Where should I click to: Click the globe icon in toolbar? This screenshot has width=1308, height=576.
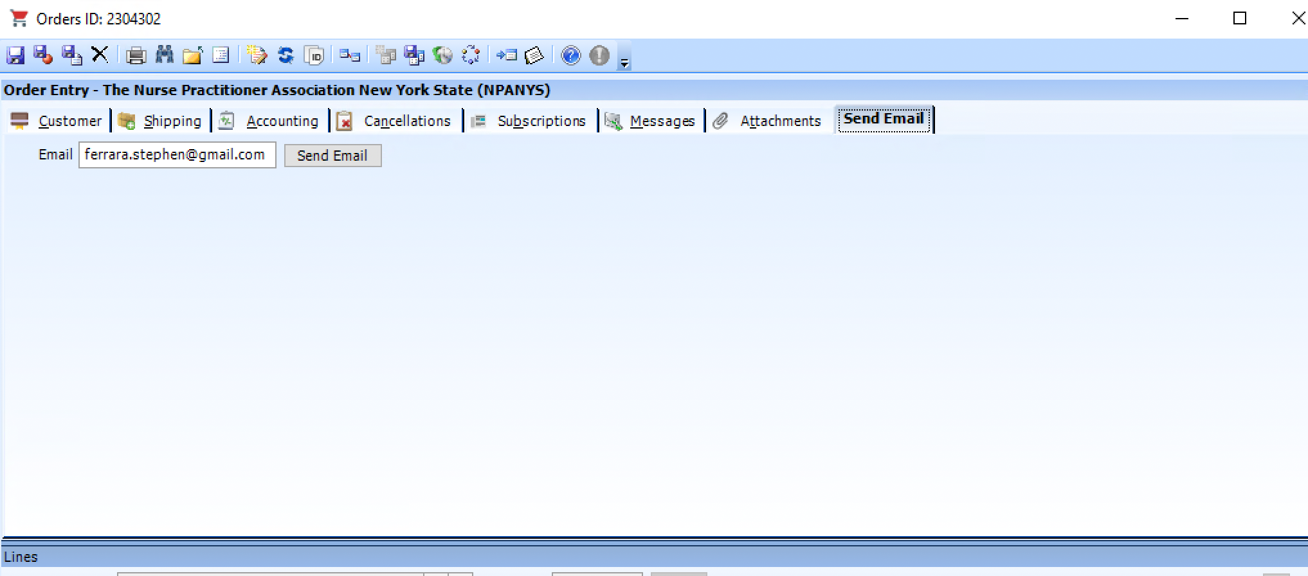(442, 56)
